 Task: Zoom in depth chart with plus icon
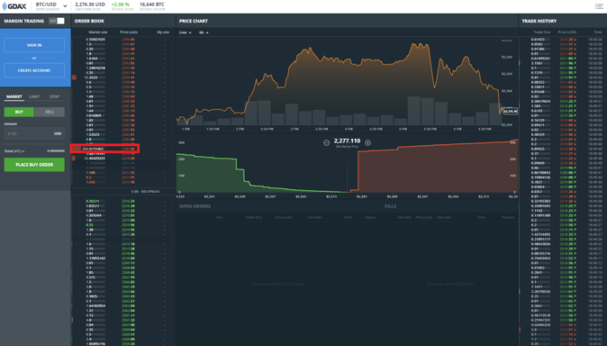367,143
